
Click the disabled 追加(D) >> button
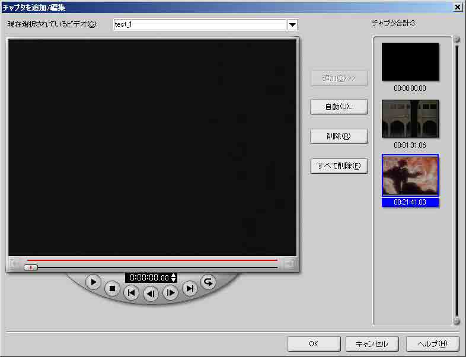tap(339, 78)
